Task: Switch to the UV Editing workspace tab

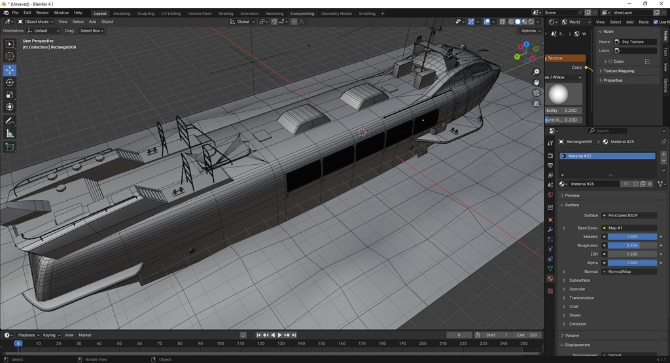Action: (171, 14)
